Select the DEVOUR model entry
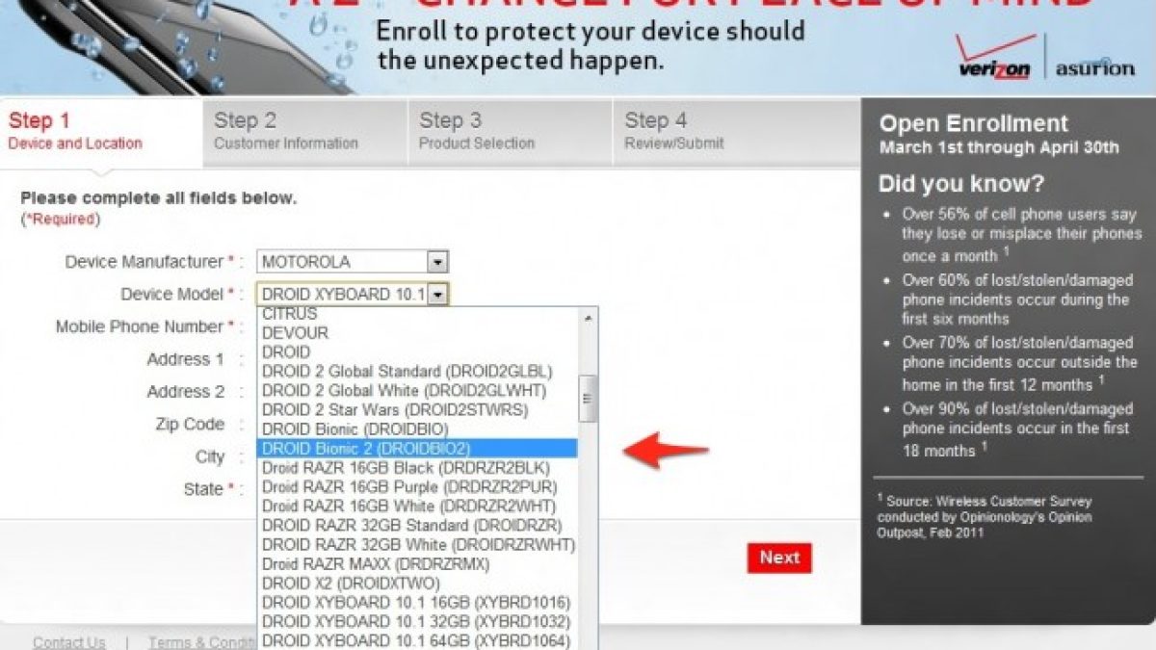This screenshot has height=650, width=1156. click(x=417, y=333)
